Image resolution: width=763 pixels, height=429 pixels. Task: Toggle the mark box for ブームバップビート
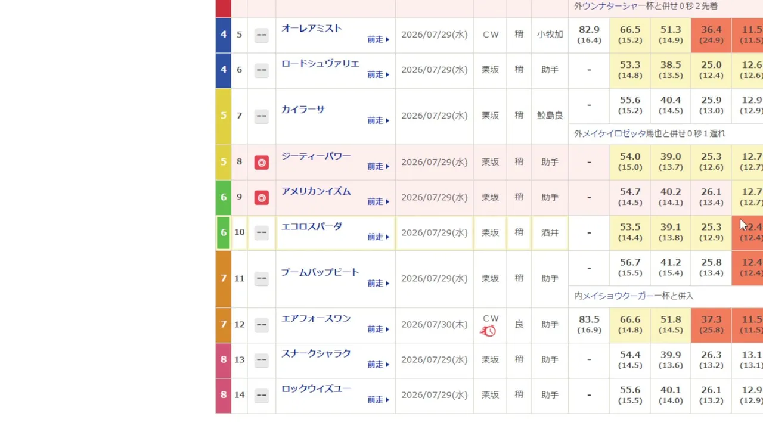pyautogui.click(x=261, y=278)
